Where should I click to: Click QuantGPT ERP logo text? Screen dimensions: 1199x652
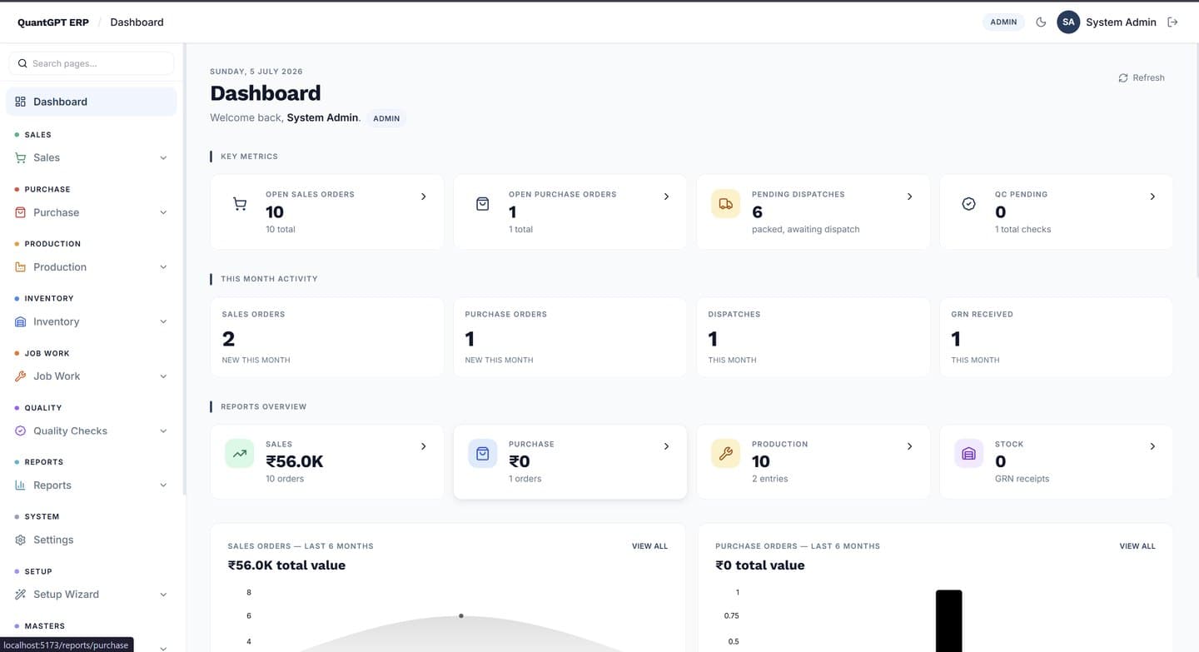point(53,22)
